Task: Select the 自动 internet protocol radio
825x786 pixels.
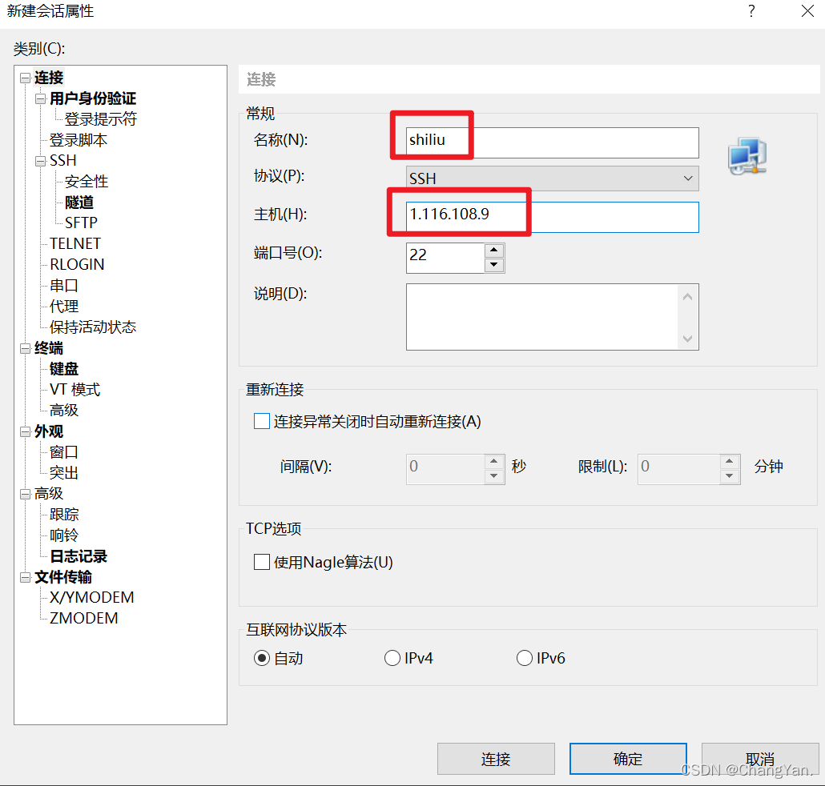Action: click(261, 658)
